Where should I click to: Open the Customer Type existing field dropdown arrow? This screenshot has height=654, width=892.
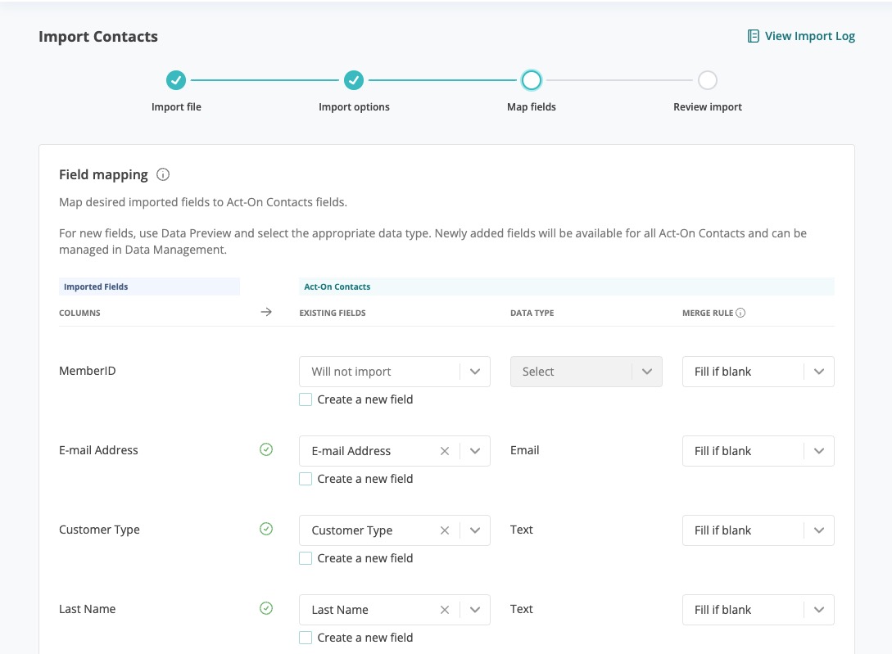point(475,530)
